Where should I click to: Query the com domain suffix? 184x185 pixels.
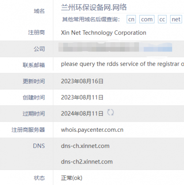(147, 19)
